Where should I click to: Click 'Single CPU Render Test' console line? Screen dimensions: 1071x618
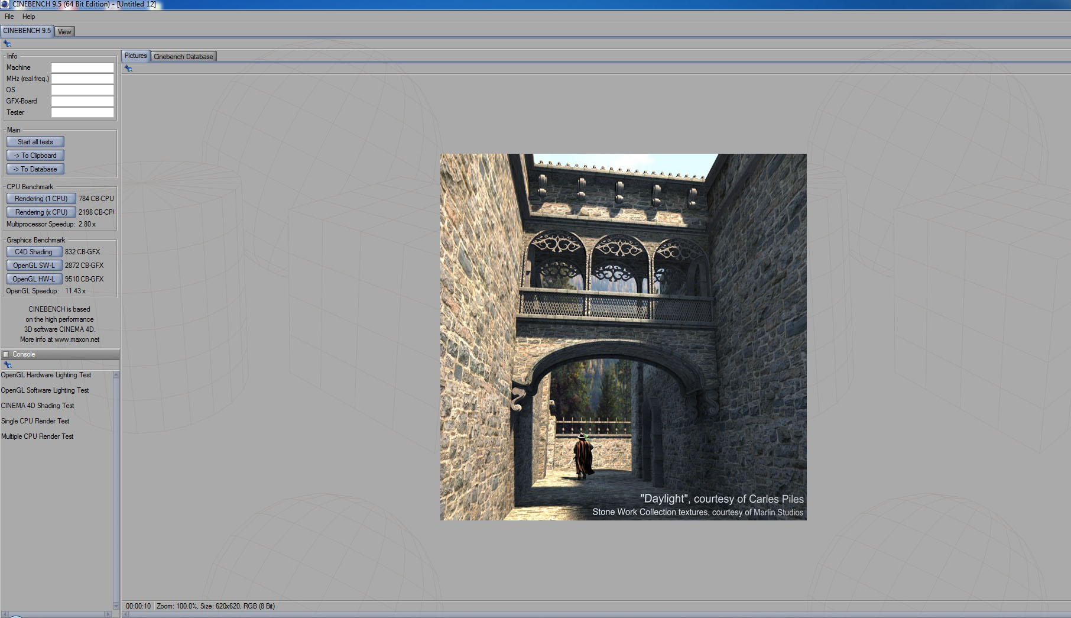pos(35,421)
